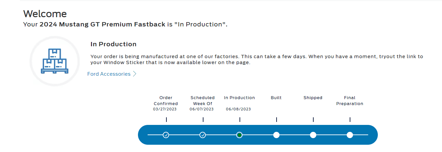Click the In Production section heading

113,44
